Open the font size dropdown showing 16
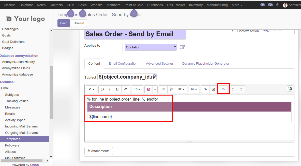Image resolution: width=301 pixels, height=166 pixels. coord(137,89)
